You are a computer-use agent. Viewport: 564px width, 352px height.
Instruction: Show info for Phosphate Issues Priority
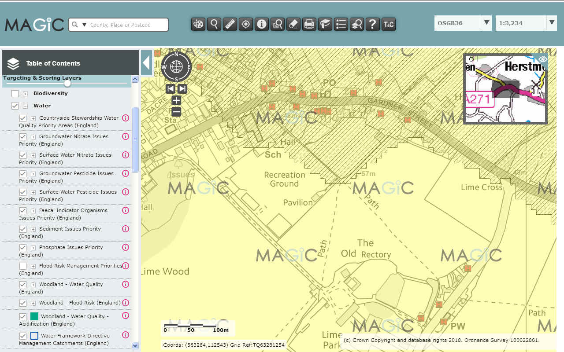point(125,247)
